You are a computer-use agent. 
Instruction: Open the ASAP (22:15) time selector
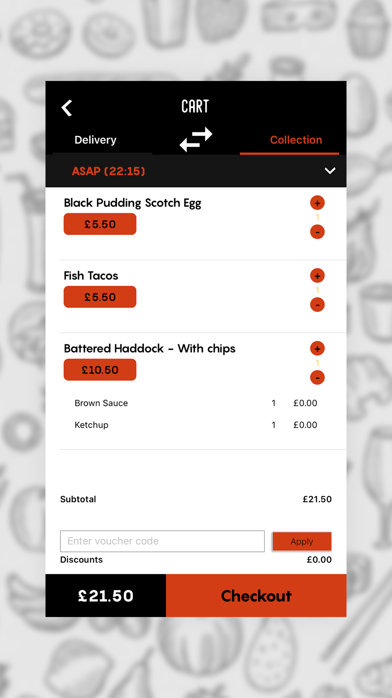point(196,171)
